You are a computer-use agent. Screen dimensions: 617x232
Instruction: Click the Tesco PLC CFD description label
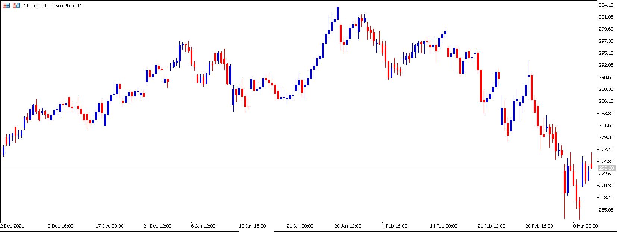pos(66,6)
